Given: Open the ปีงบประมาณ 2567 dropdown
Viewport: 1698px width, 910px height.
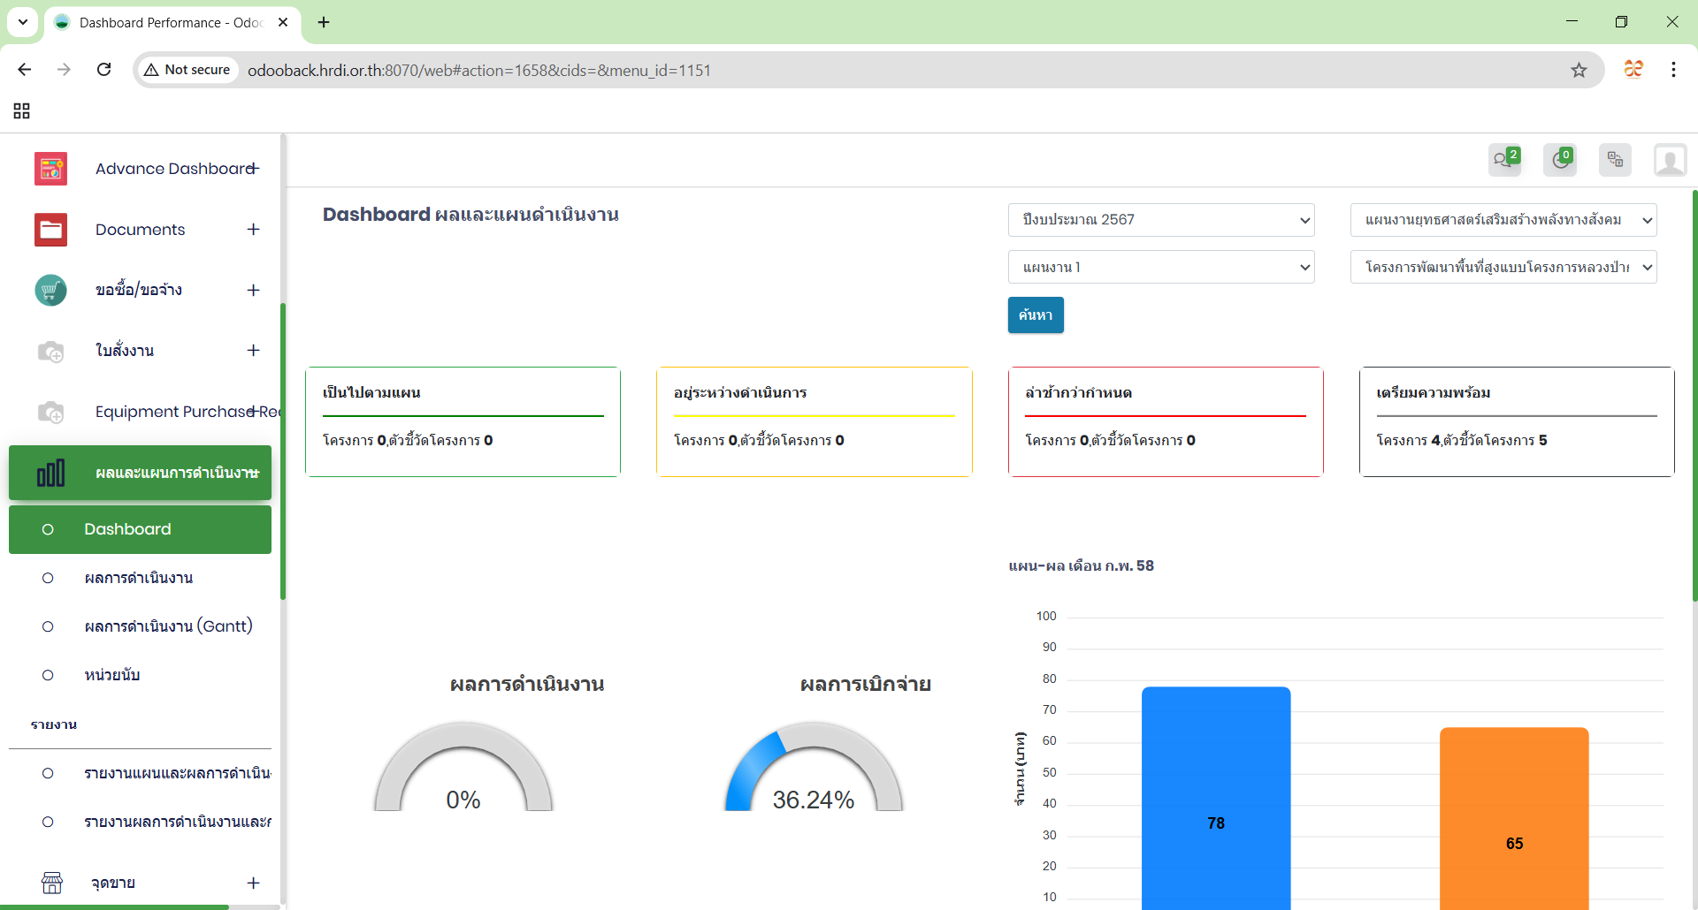Looking at the screenshot, I should [x=1160, y=220].
